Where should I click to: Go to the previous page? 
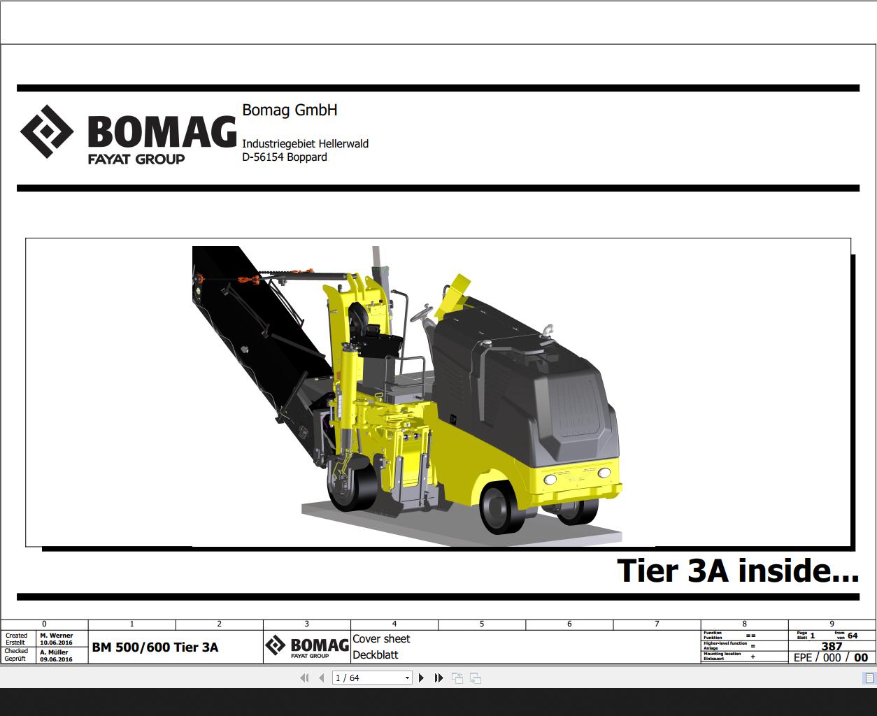pos(321,678)
